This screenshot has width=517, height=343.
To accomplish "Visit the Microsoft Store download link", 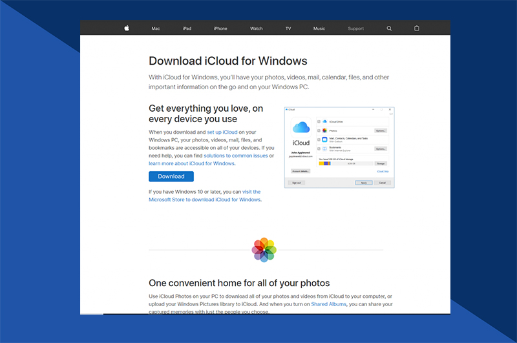I will click(205, 196).
